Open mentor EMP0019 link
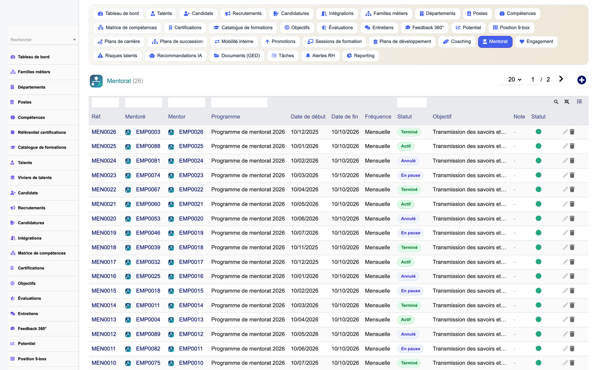The width and height of the screenshot is (599, 370). 191,233
